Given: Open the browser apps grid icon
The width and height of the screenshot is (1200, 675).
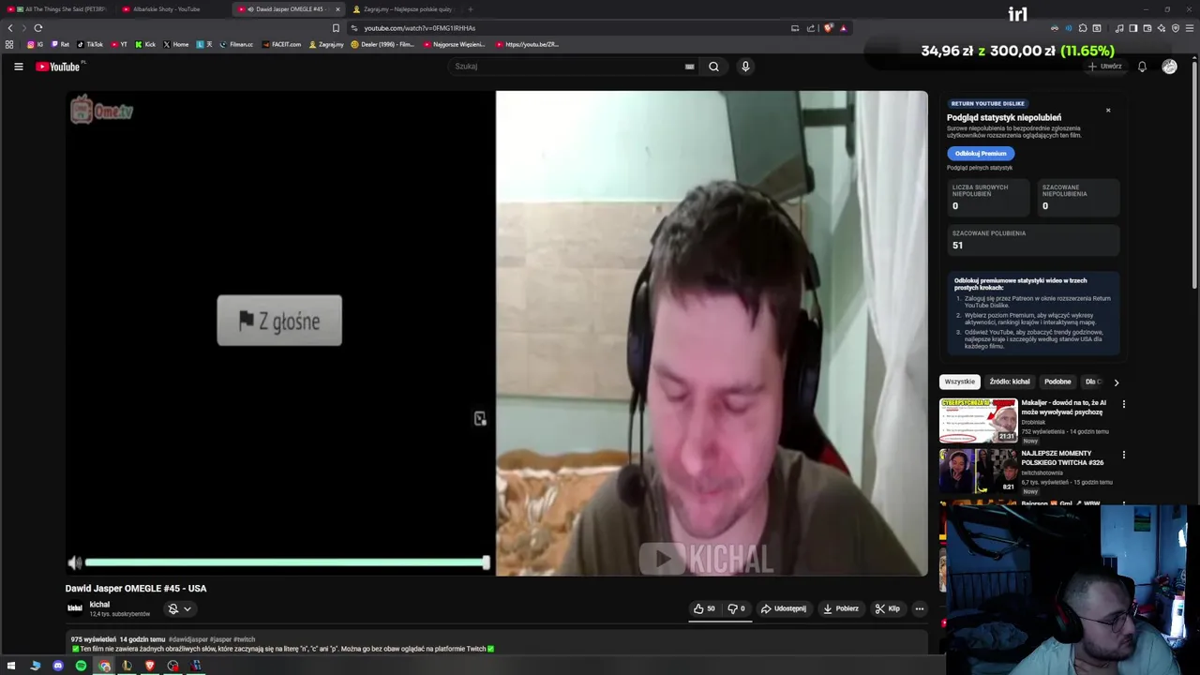Looking at the screenshot, I should coord(9,44).
